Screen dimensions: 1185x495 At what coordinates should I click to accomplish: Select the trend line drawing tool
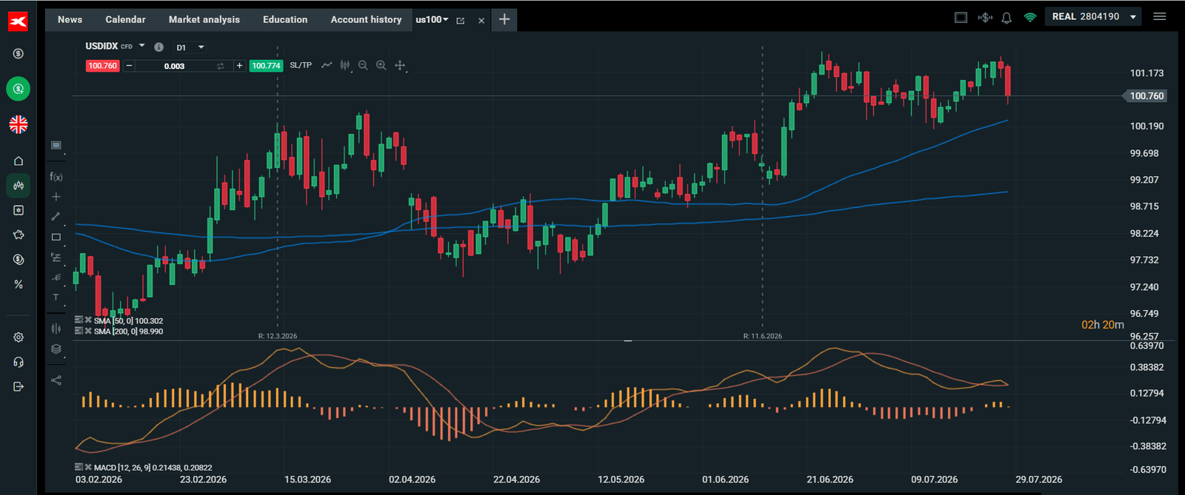click(x=56, y=217)
